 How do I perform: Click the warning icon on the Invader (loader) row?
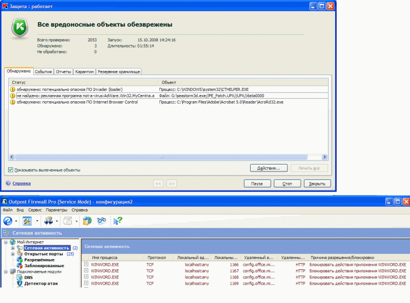tap(12, 89)
